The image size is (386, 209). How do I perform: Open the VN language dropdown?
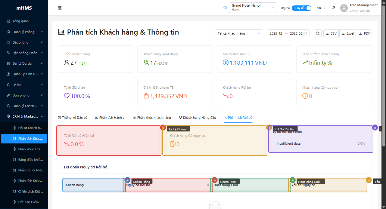point(321,8)
